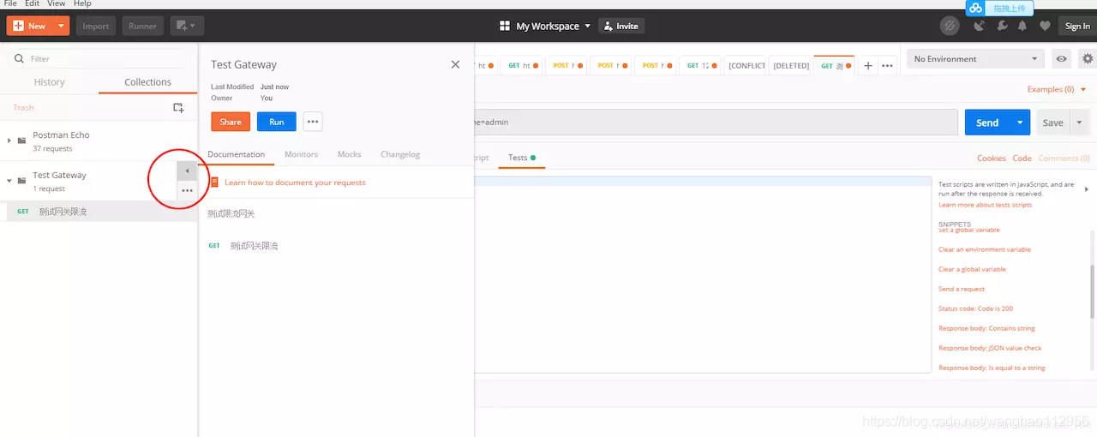Open the Help menu
This screenshot has width=1097, height=437.
click(x=82, y=4)
